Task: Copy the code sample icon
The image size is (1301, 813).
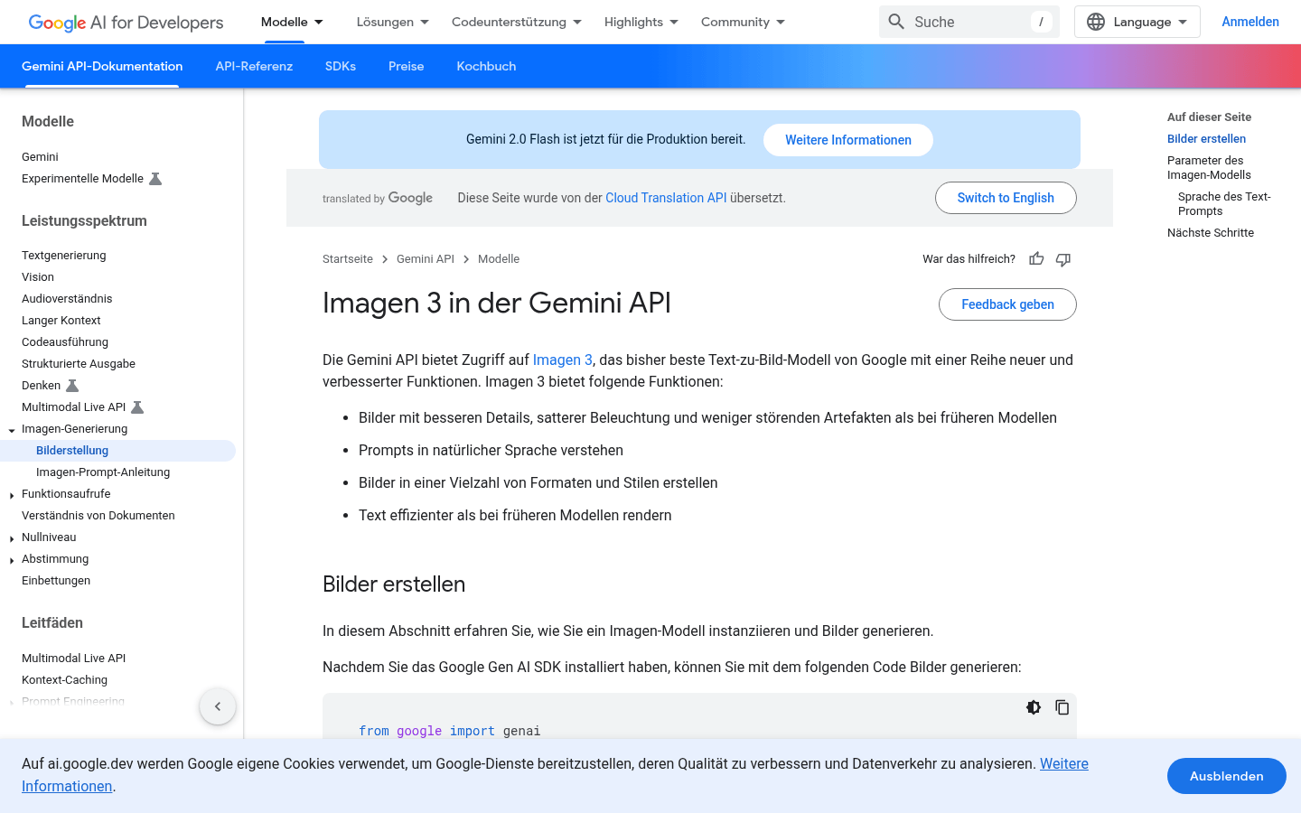Action: [1062, 707]
